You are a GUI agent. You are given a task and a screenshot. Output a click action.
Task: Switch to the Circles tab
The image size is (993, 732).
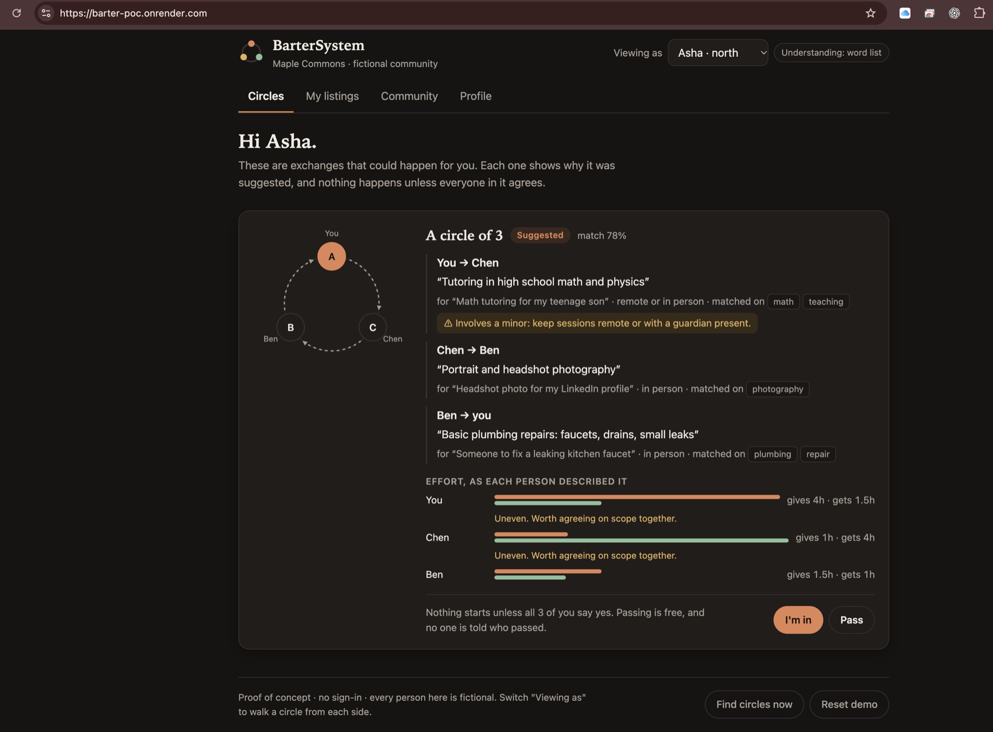266,96
